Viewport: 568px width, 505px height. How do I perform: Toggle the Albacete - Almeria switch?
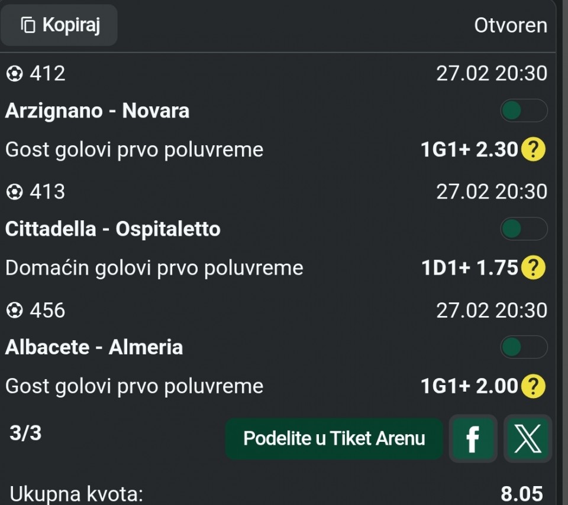[523, 347]
